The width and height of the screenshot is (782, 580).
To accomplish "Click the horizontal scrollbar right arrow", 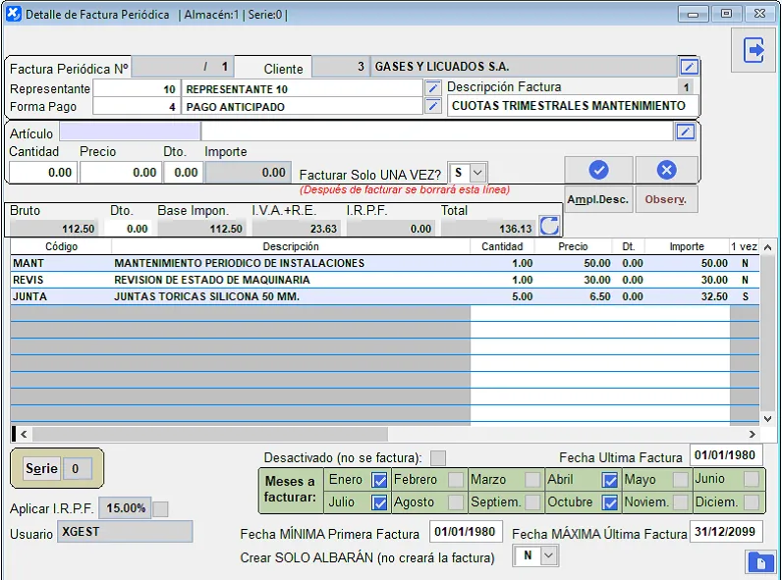I will (753, 434).
